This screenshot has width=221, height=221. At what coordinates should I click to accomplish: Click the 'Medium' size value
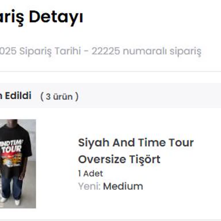click(x=123, y=186)
